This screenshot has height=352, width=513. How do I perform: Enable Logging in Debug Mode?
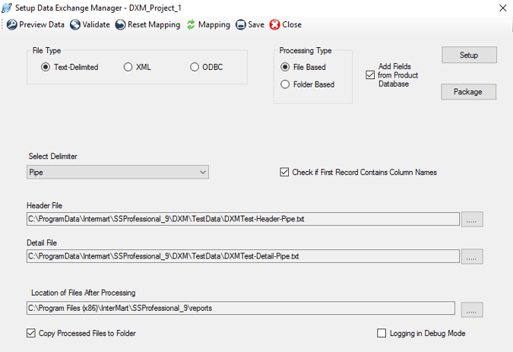coord(382,333)
